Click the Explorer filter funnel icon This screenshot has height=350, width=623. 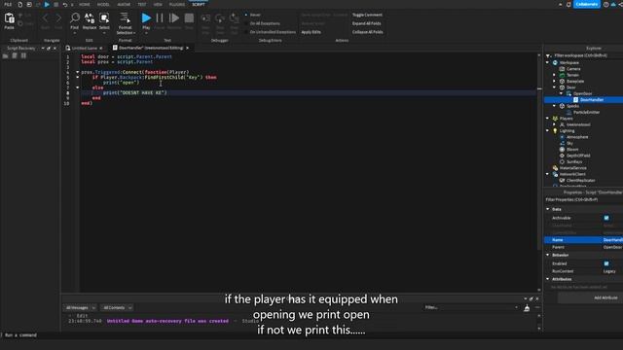tap(548, 55)
